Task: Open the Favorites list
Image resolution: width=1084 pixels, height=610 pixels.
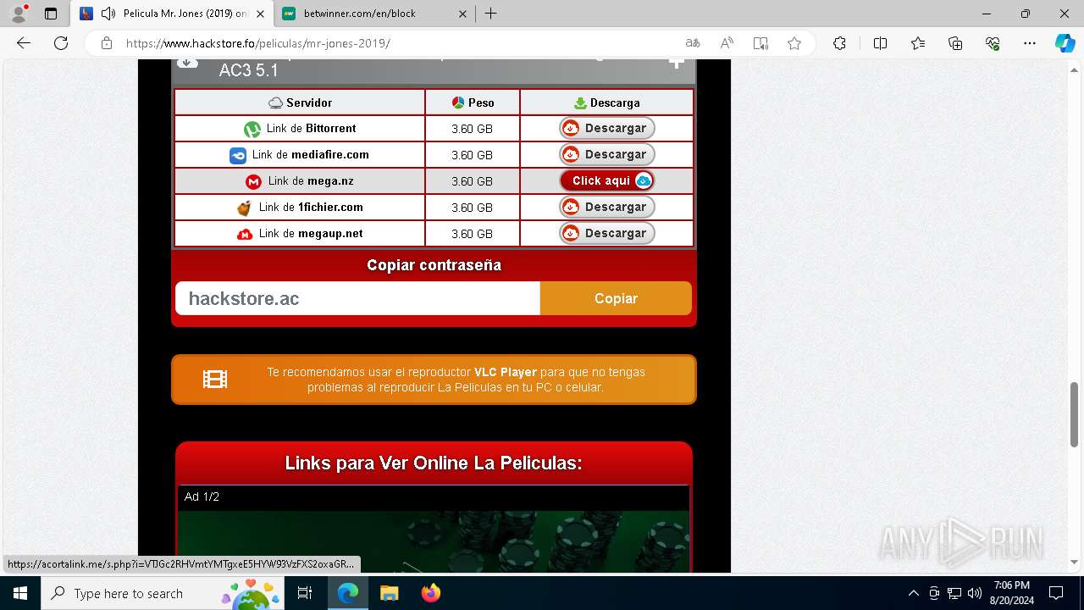Action: coord(918,43)
